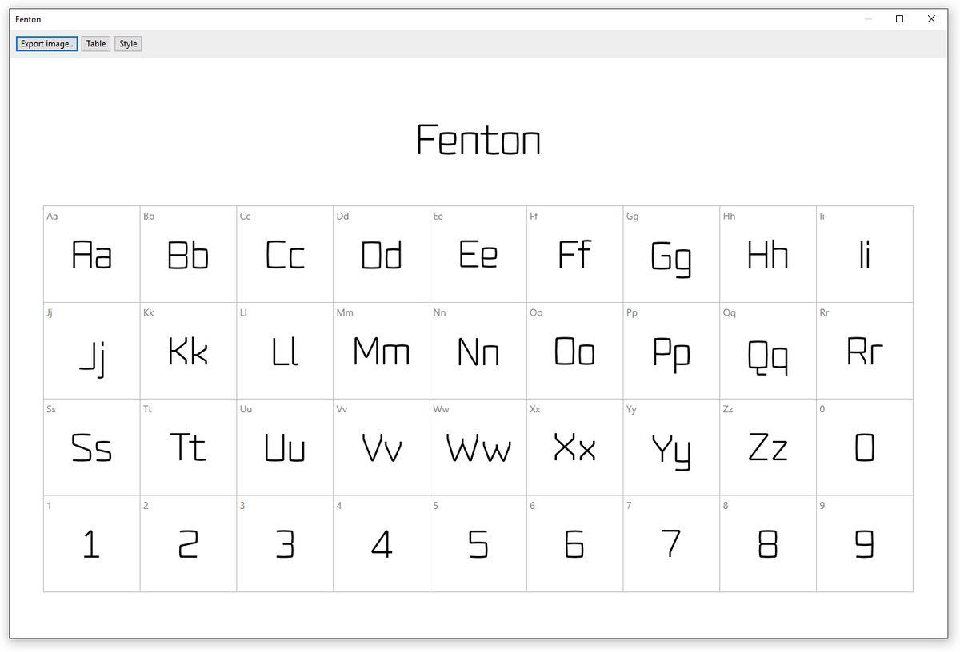Screen dimensions: 960x652
Task: Select the Ss glyph cell
Action: [90, 447]
